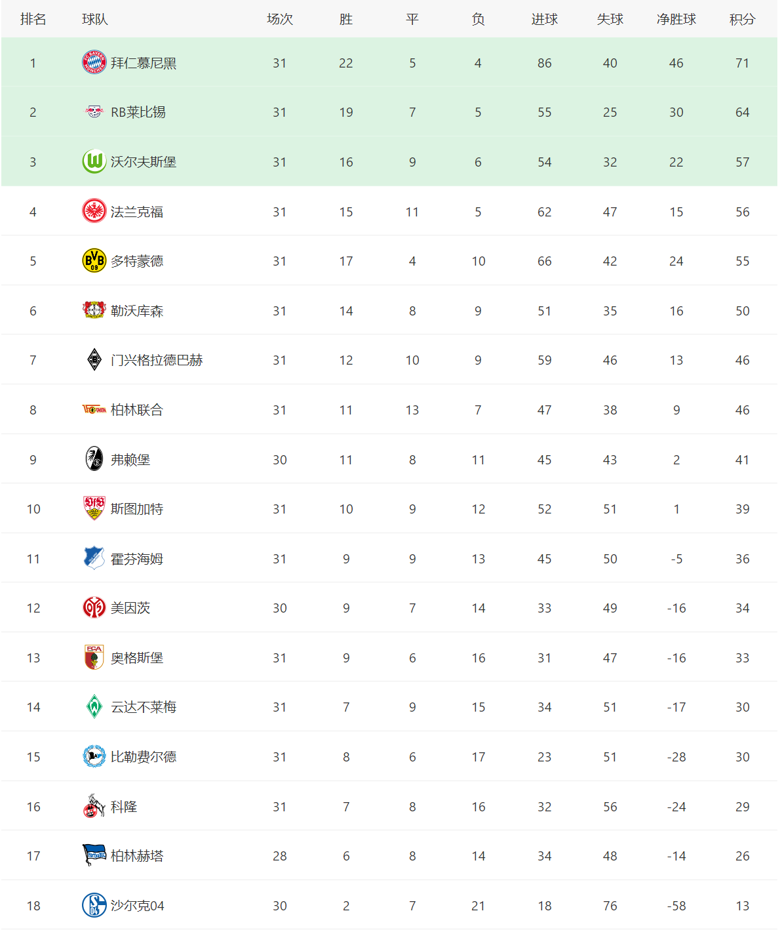Open the 多特蒙德 team link
This screenshot has width=780, height=932.
pyautogui.click(x=137, y=261)
